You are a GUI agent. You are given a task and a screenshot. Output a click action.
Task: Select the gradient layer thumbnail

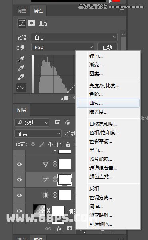click(39, 209)
